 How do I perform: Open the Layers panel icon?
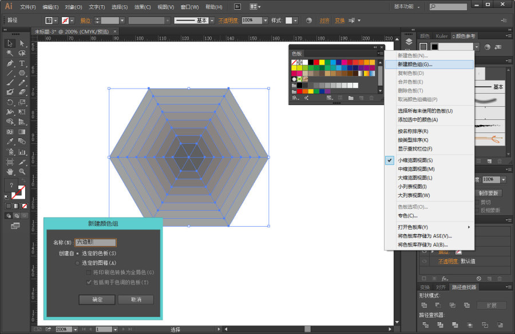click(409, 42)
